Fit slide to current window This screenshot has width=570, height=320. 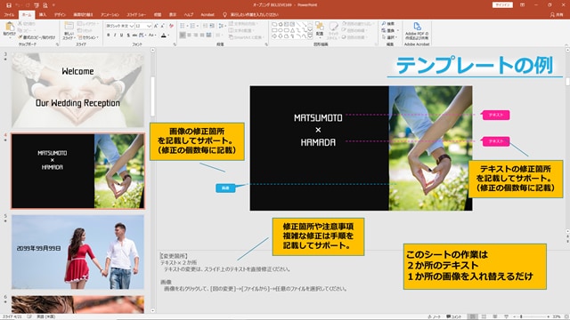coord(566,316)
